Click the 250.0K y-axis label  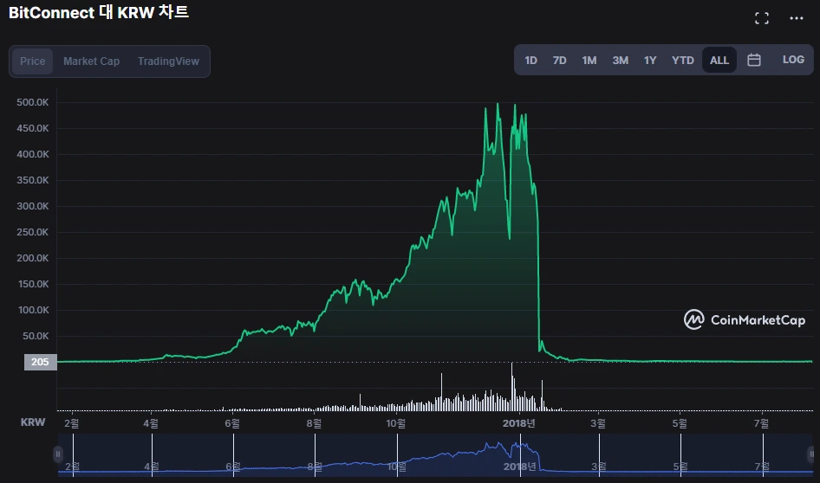point(32,232)
